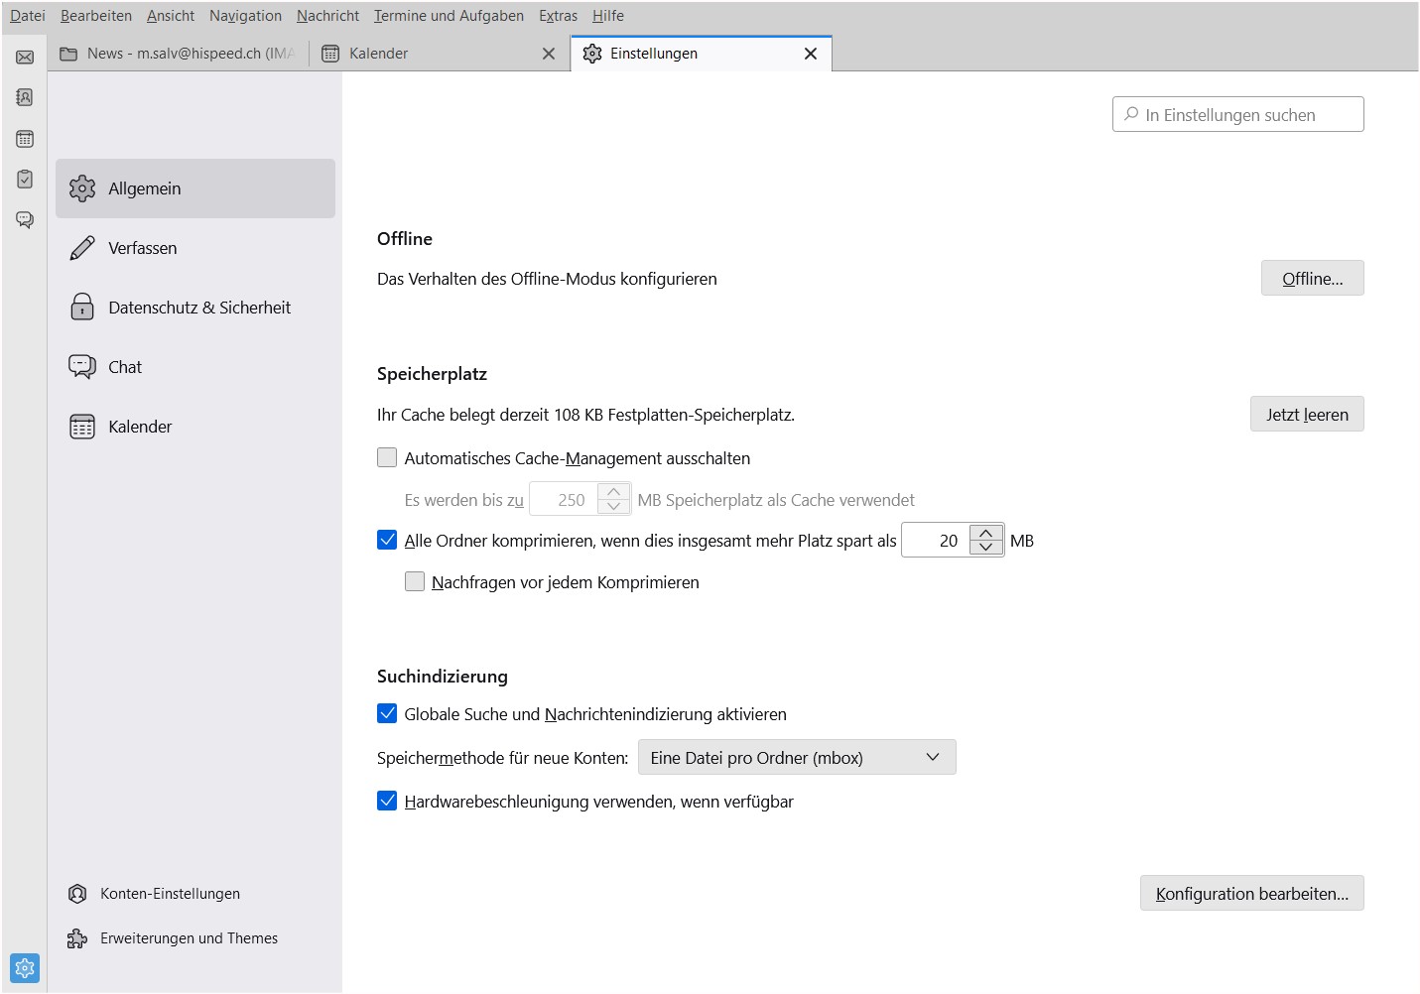Screen dimensions: 1420x994
Task: Click the Jetzt leeren button
Action: click(1306, 415)
